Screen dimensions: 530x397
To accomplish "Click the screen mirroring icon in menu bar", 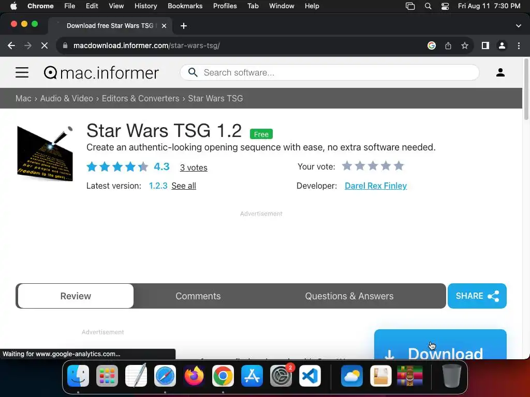I will (x=410, y=6).
